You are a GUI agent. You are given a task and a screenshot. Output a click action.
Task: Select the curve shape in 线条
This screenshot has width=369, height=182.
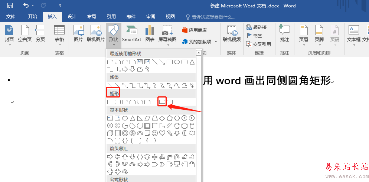177,86
